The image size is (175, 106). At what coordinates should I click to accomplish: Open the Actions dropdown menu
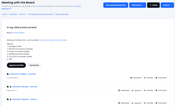point(167,5)
